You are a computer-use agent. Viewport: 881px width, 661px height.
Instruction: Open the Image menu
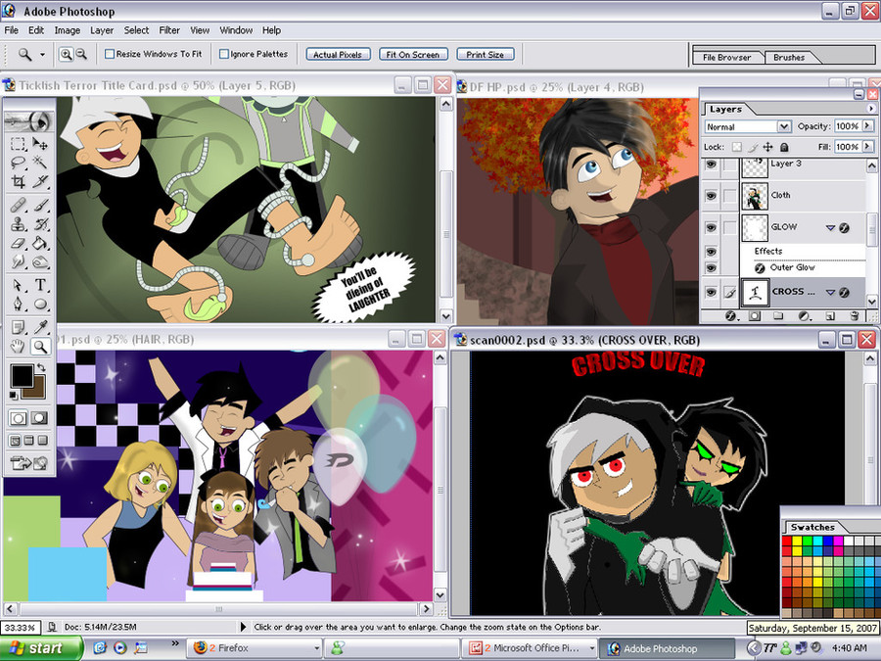(x=67, y=30)
